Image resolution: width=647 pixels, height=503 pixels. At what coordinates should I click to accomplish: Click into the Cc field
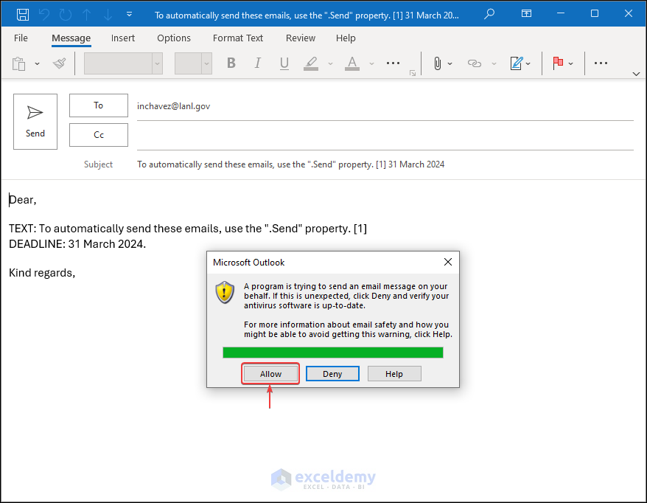pos(385,136)
